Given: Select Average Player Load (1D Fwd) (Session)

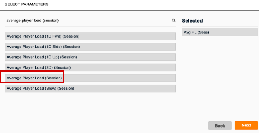Looking at the screenshot, I should [90, 36].
